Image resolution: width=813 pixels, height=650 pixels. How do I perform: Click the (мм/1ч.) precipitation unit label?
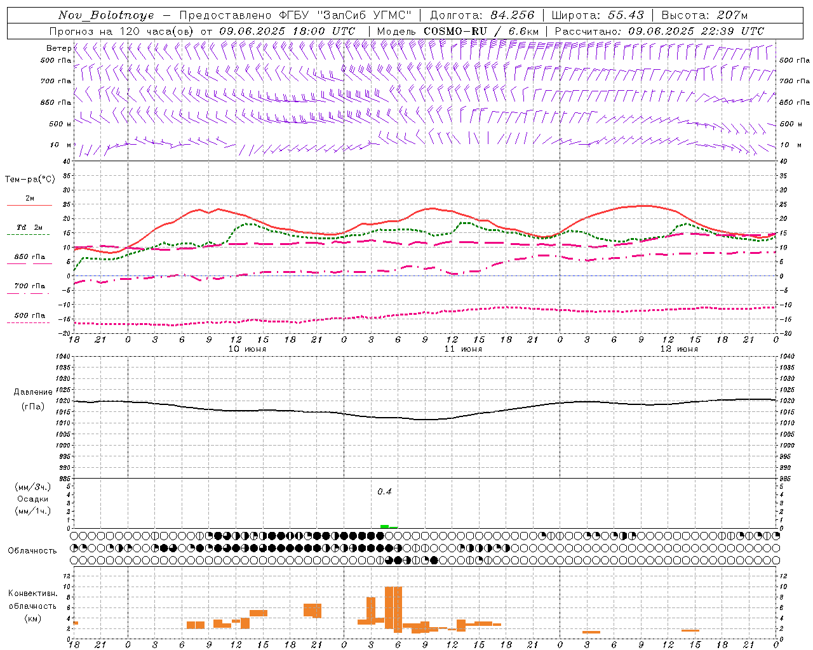[x=33, y=511]
